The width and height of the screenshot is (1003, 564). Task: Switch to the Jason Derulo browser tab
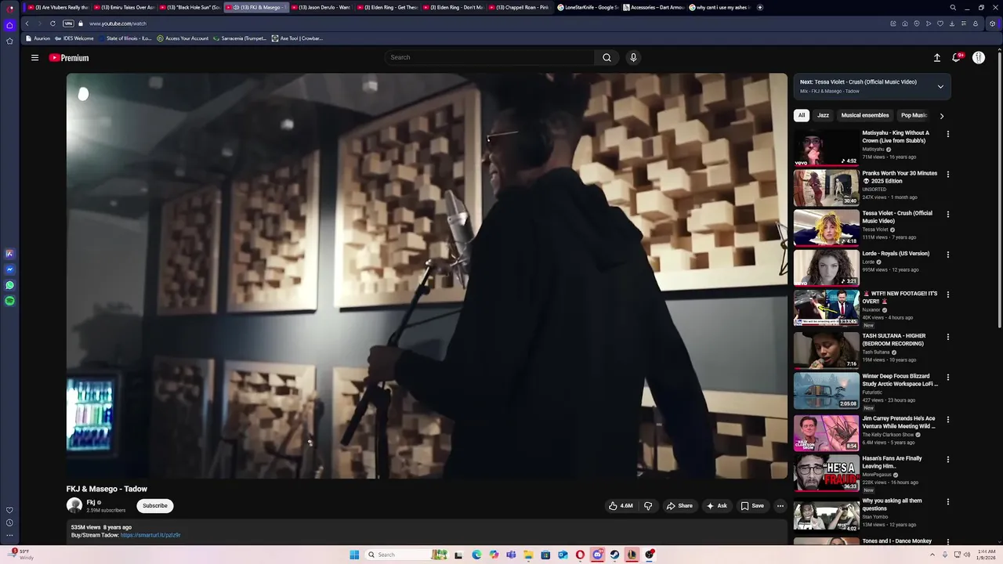coord(321,7)
